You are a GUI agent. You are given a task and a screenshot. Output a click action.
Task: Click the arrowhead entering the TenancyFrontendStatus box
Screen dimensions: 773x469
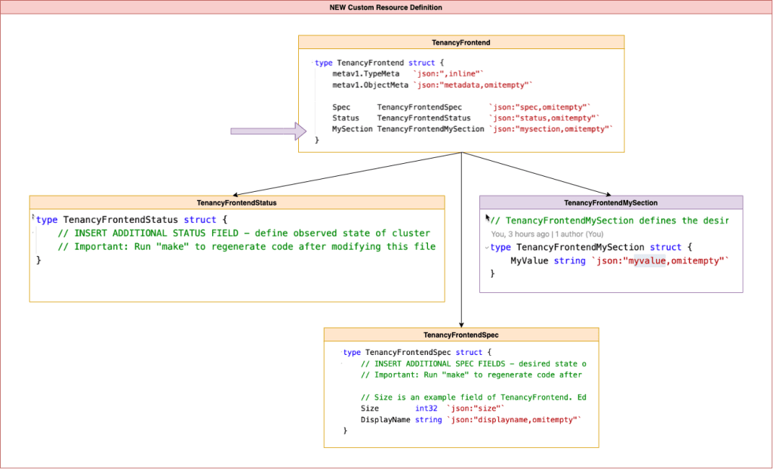236,193
